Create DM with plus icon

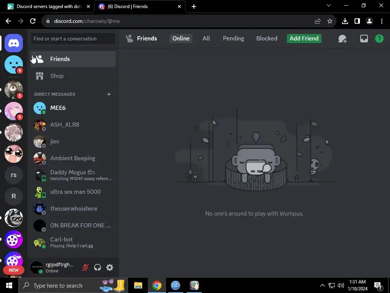coord(109,94)
